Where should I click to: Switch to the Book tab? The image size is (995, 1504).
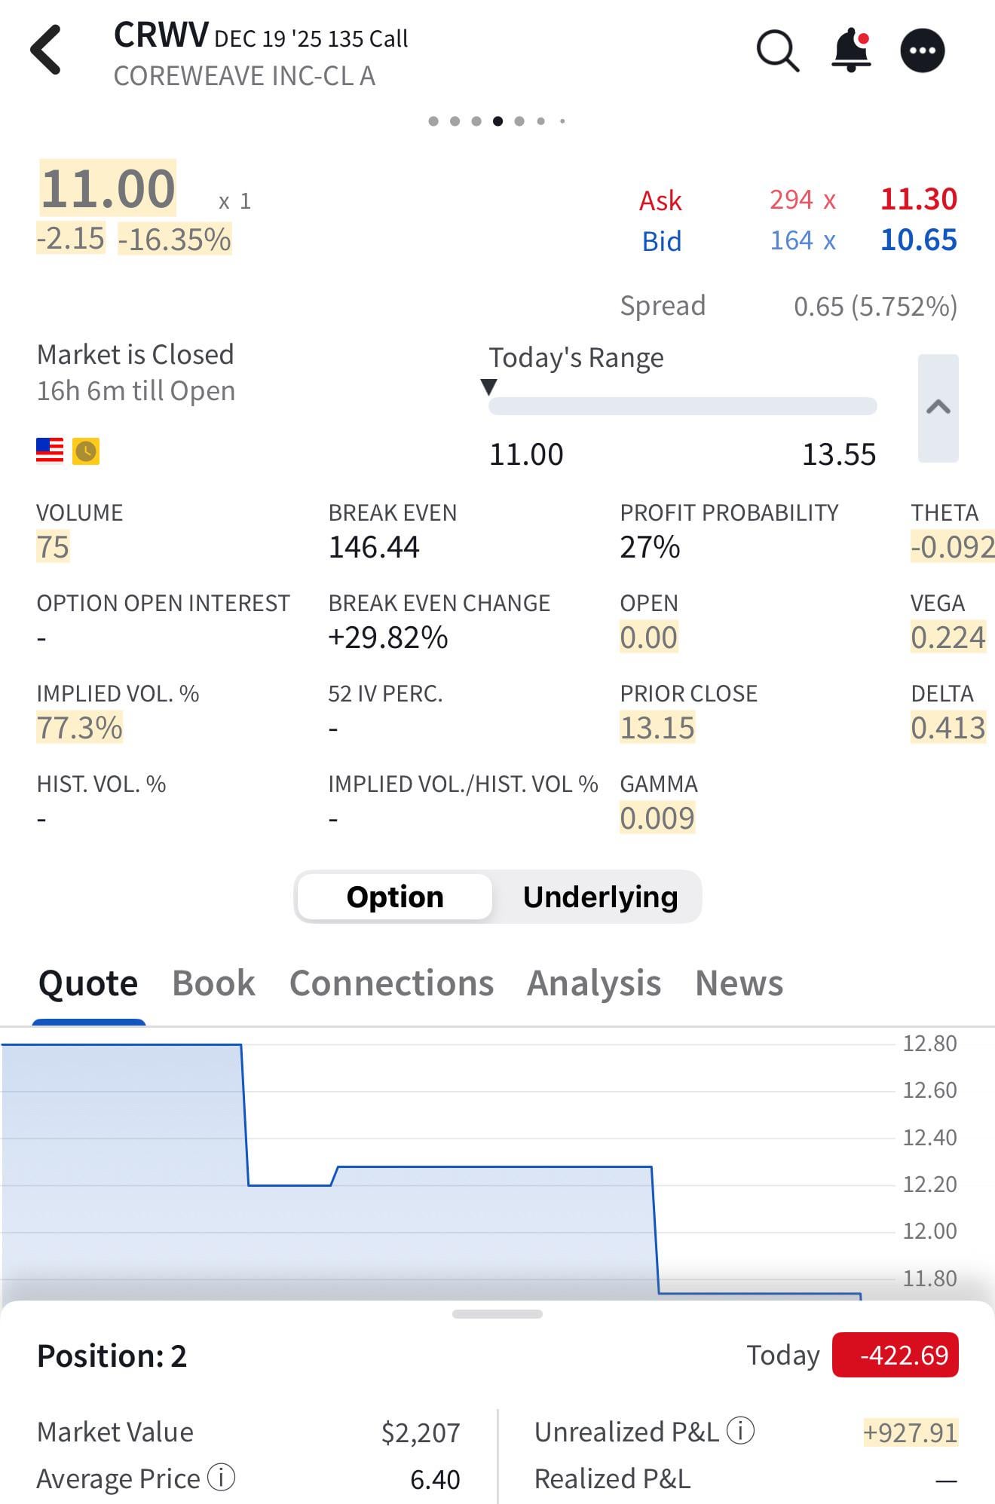click(x=213, y=983)
